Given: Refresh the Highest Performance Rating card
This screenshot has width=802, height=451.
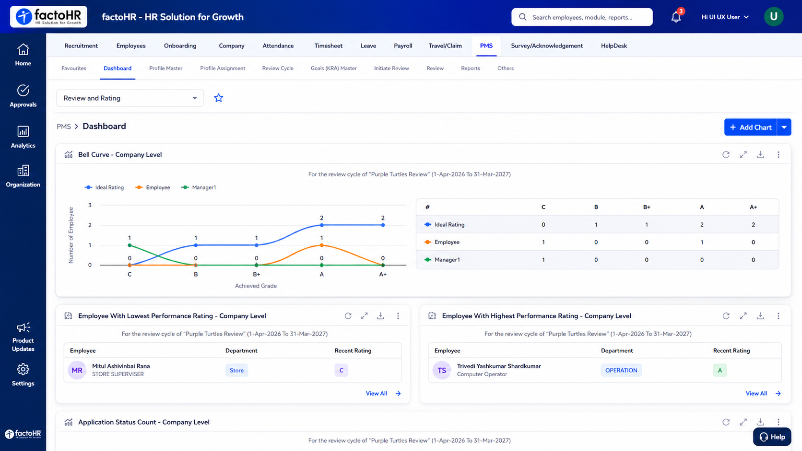Looking at the screenshot, I should tap(726, 316).
